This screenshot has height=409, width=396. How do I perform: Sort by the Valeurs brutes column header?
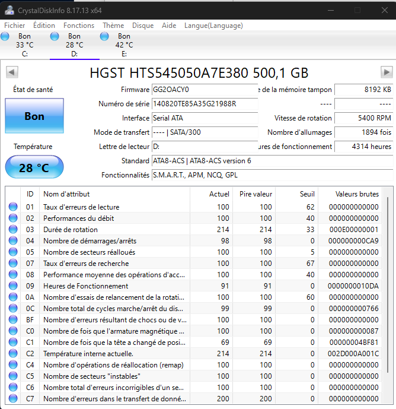356,194
